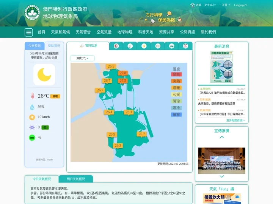Image resolution: width=273 pixels, height=204 pixels.
Task: Open the group photo promotion thumbnail
Action: (x=222, y=161)
